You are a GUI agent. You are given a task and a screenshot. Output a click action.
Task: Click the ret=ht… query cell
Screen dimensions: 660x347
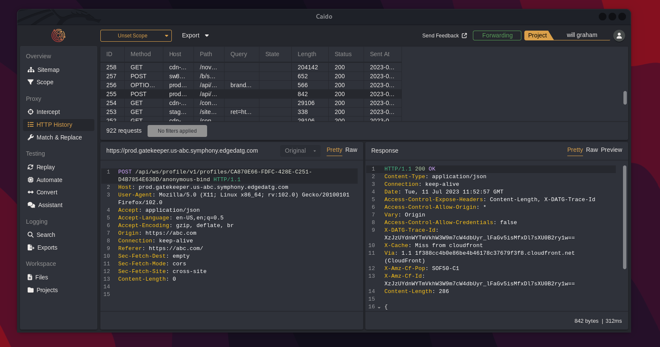241,112
